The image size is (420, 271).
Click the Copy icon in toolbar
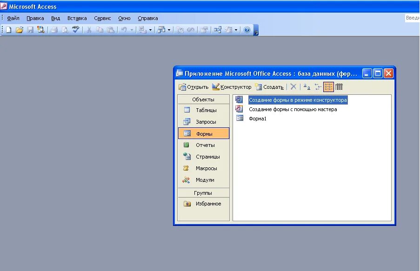tap(100, 30)
